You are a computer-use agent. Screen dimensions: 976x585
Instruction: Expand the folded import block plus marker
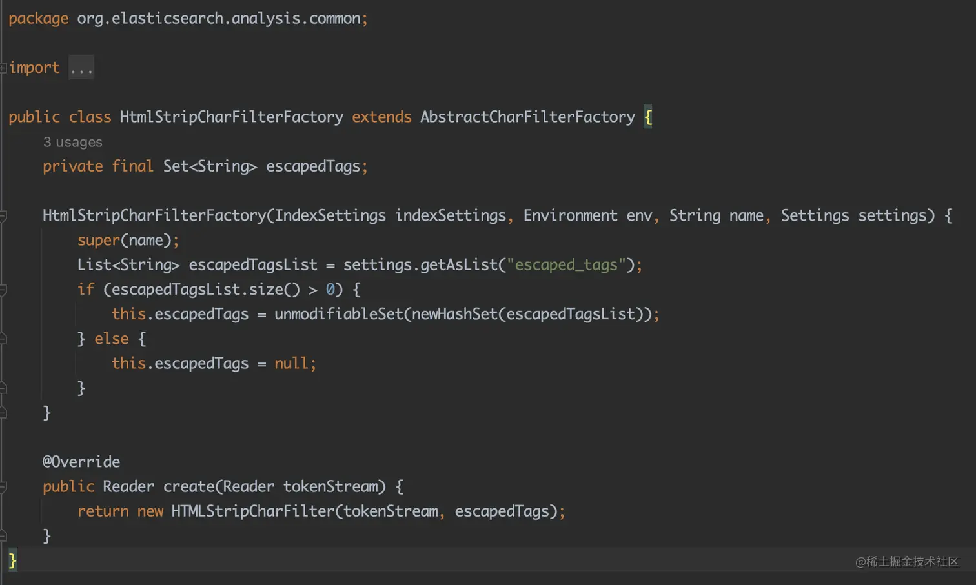click(x=3, y=68)
